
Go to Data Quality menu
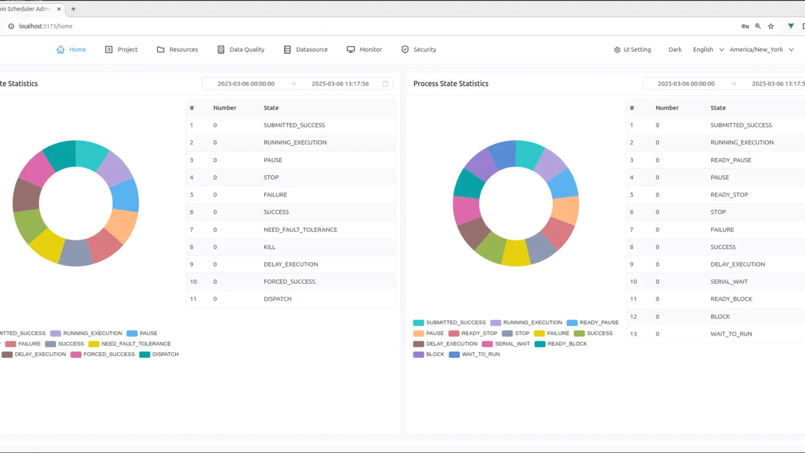click(241, 49)
